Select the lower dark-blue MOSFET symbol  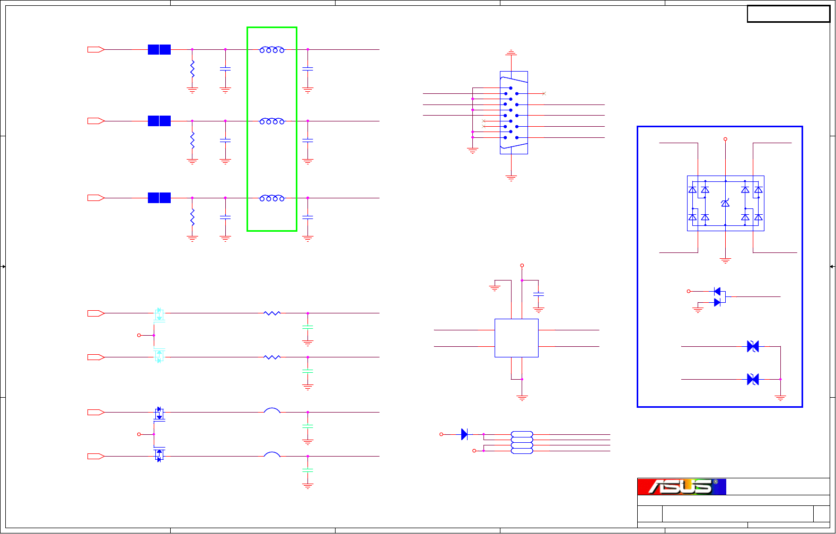point(159,454)
